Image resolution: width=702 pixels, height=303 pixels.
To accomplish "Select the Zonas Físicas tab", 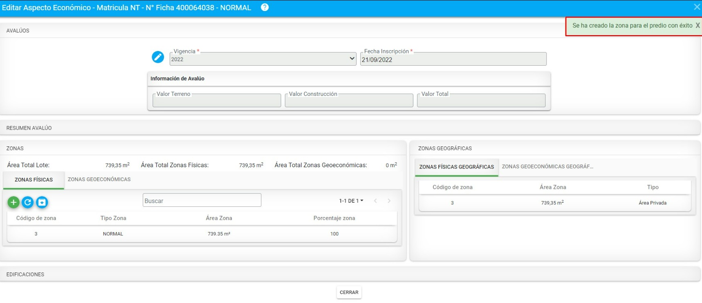I will coord(34,180).
